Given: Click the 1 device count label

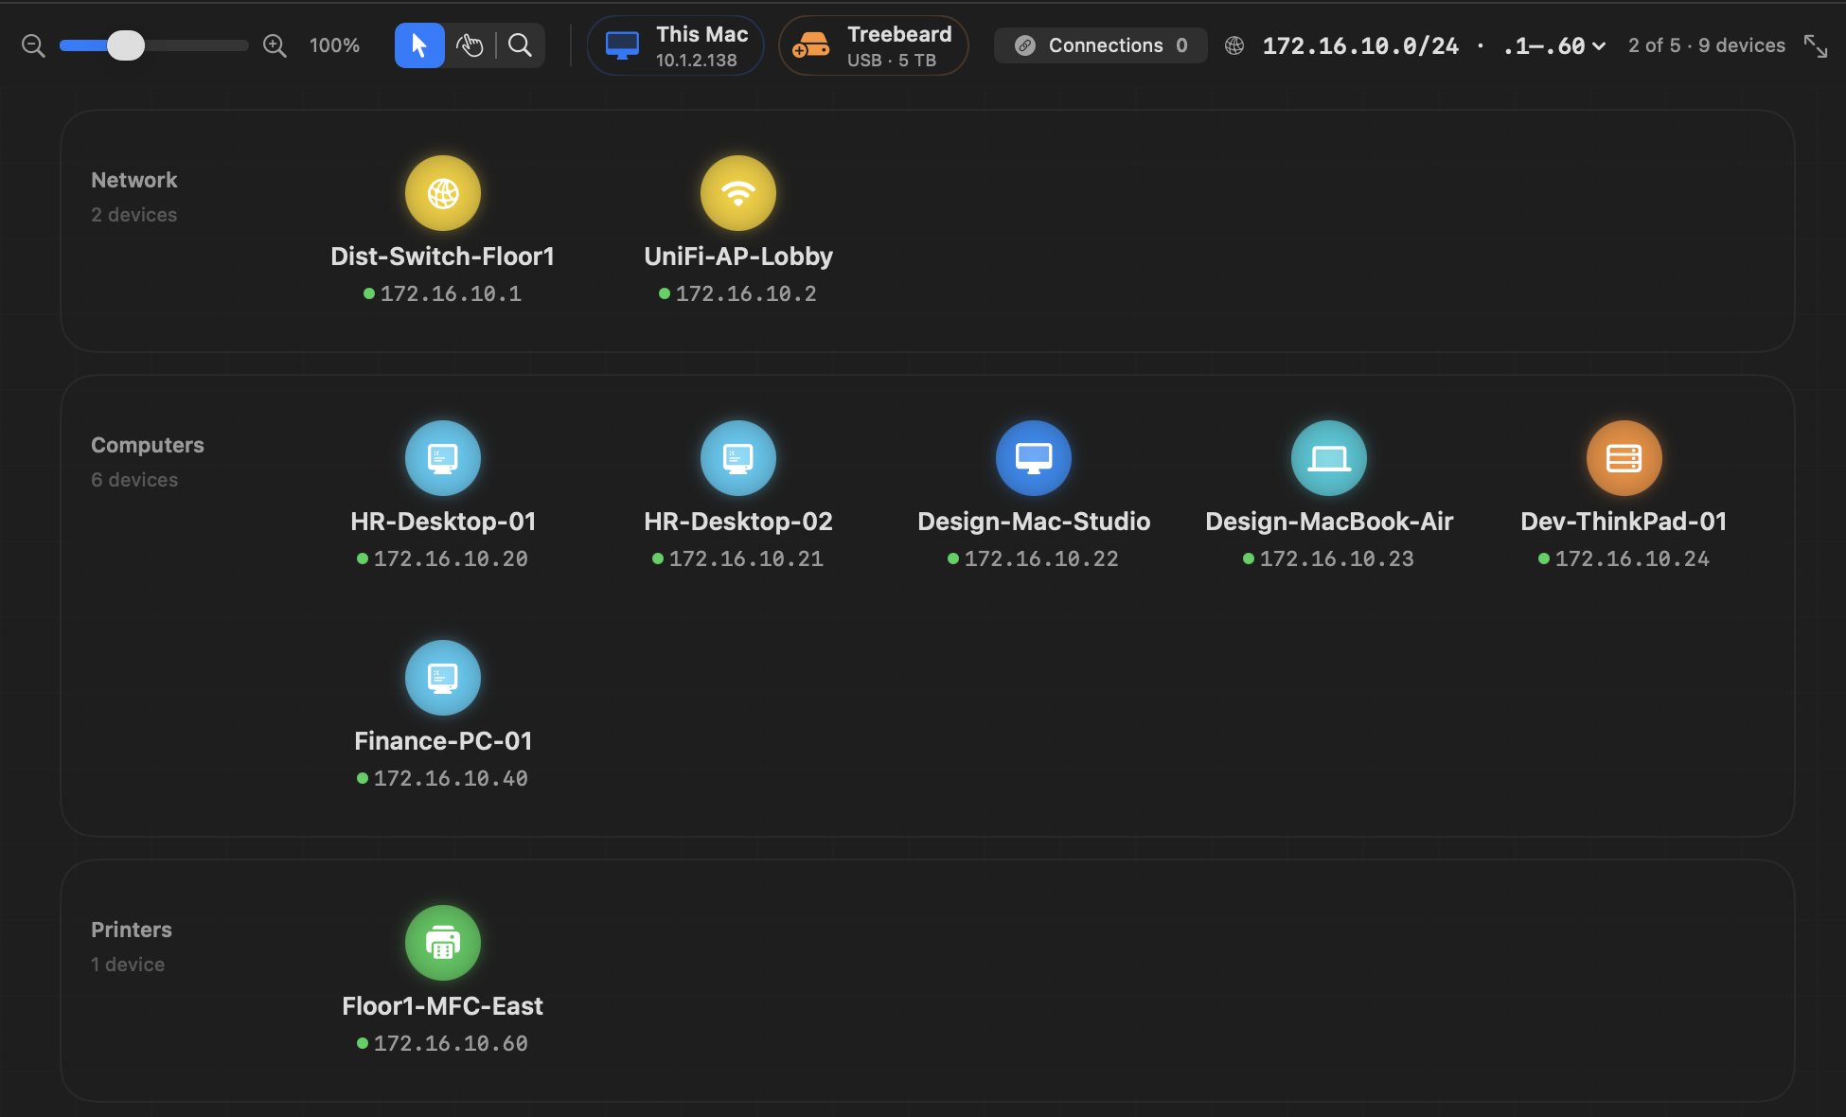Looking at the screenshot, I should tap(128, 965).
